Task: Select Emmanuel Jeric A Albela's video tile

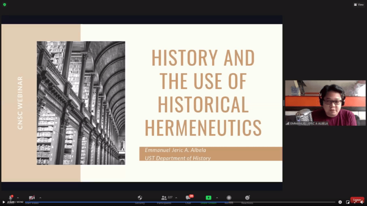Action: pos(325,103)
